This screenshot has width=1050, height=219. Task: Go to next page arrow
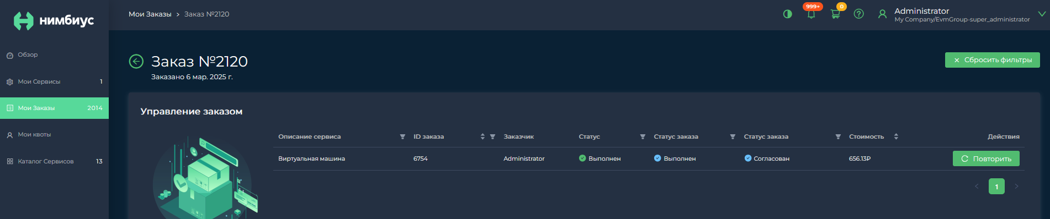(x=1016, y=187)
